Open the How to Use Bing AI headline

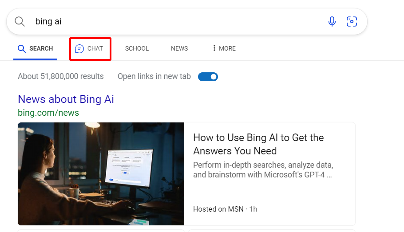click(258, 144)
